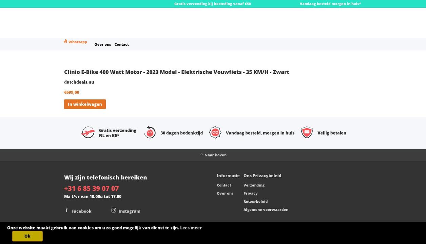Jump up with Naar boven link

tap(215, 155)
